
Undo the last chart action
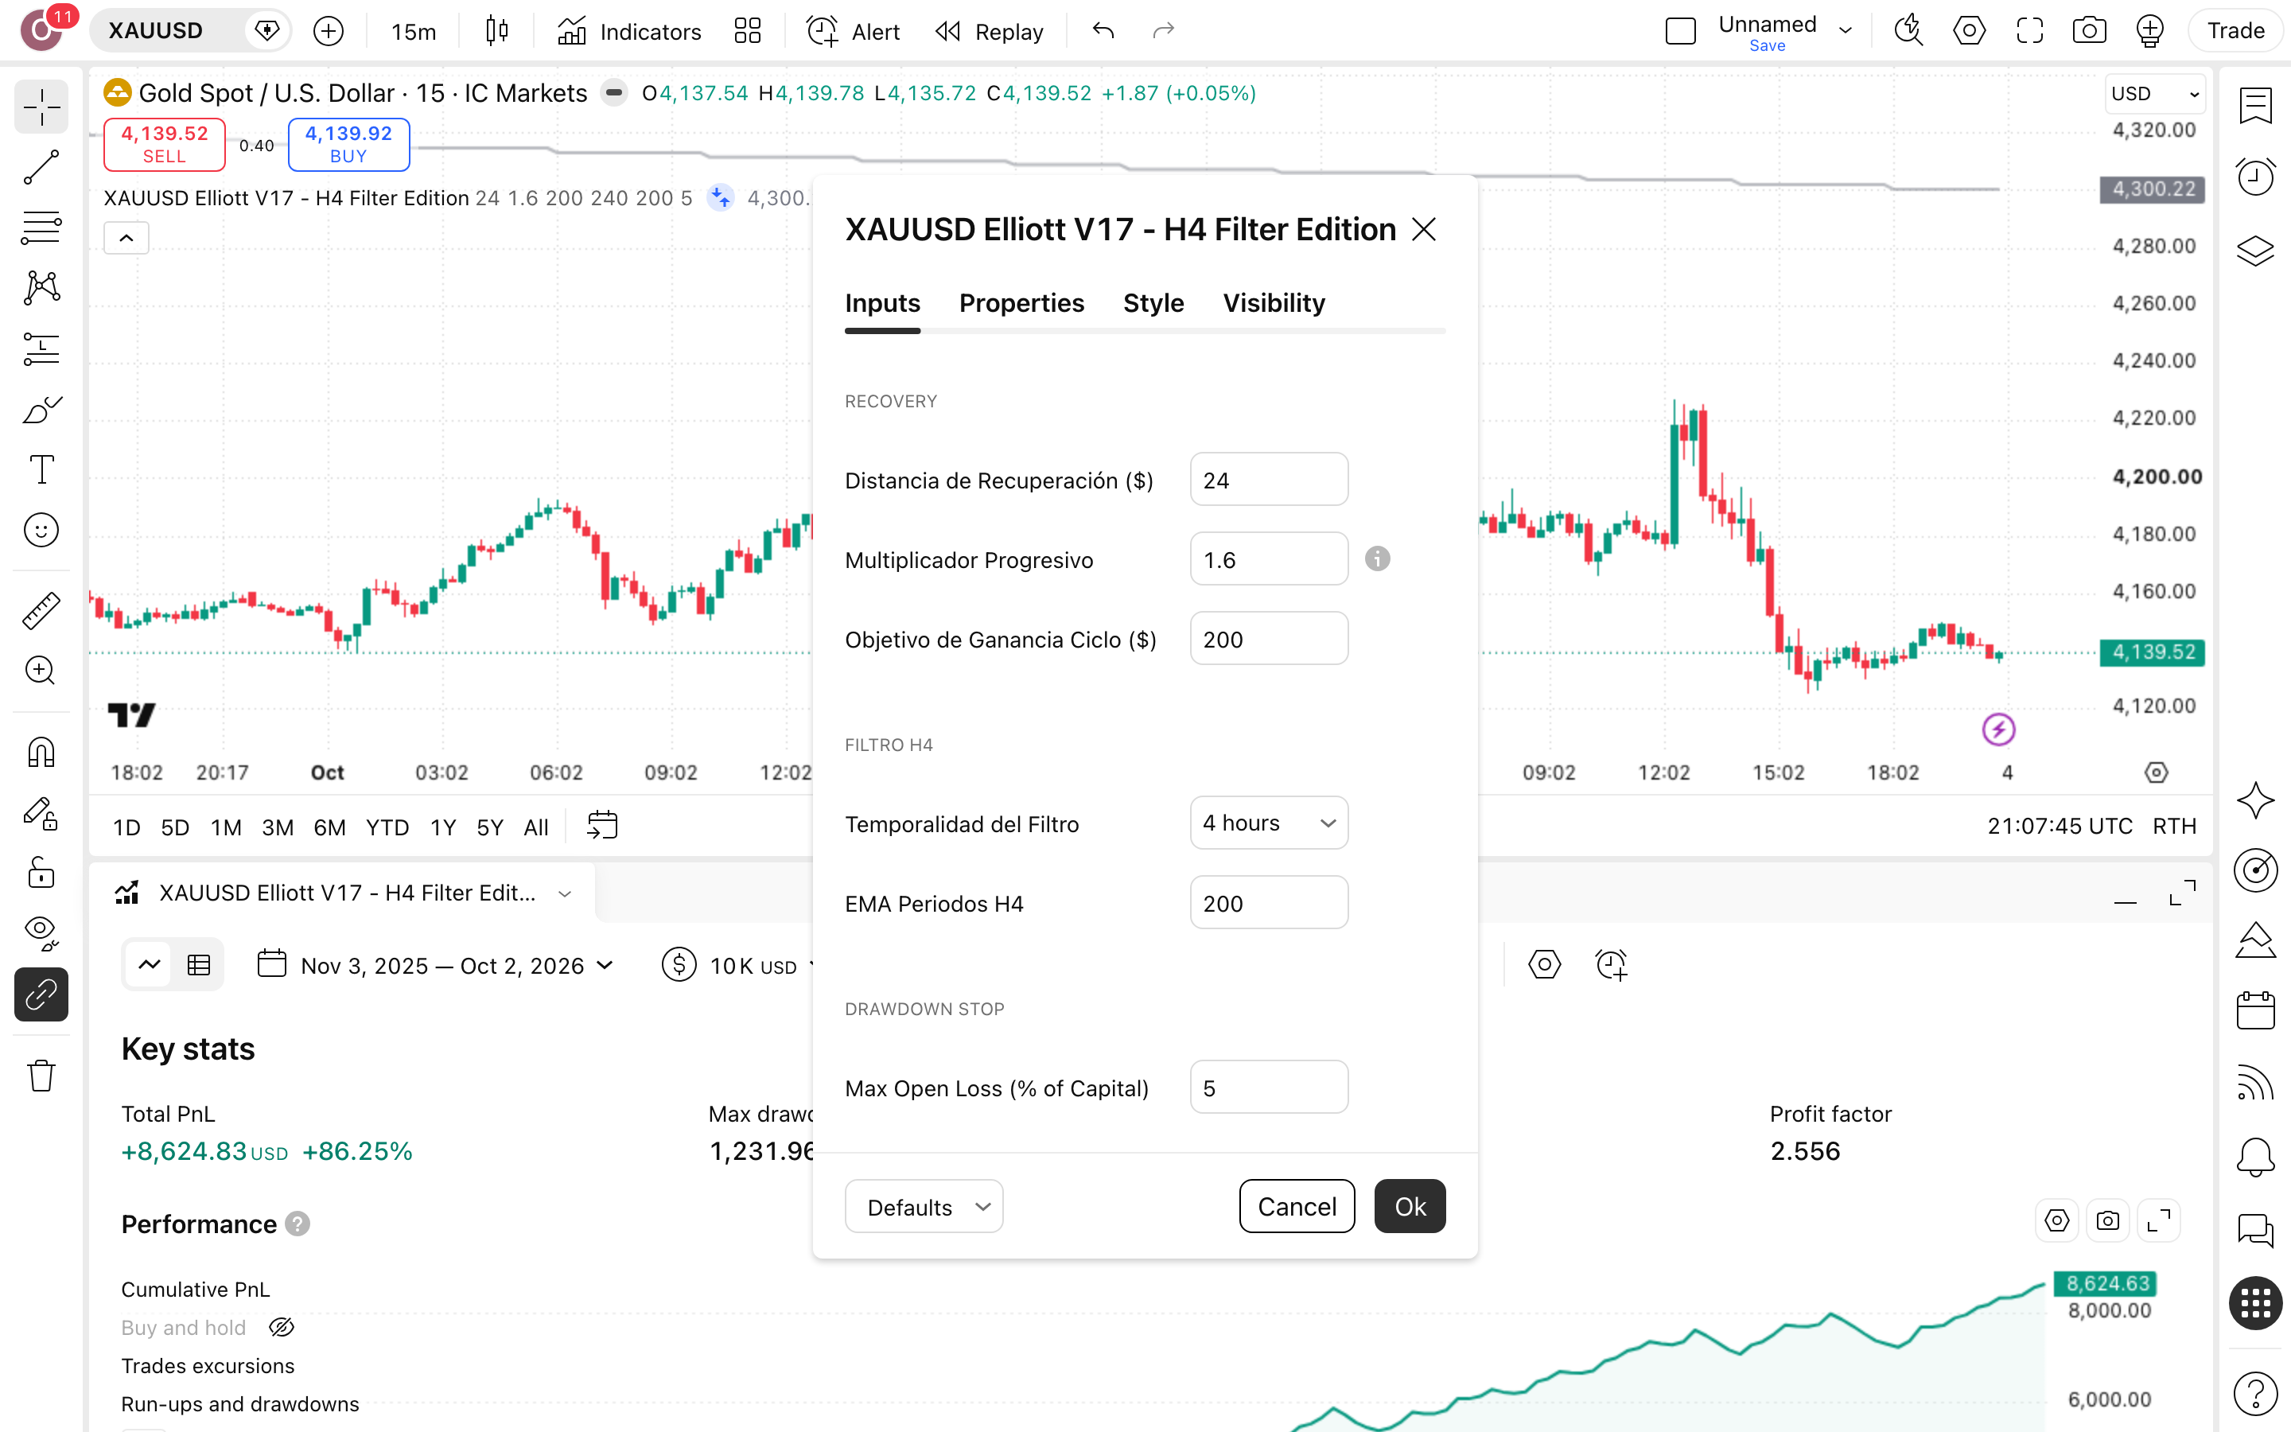tap(1103, 31)
